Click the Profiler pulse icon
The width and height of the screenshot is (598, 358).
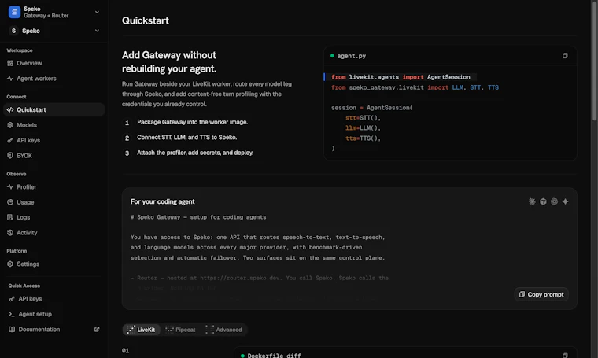[10, 186]
